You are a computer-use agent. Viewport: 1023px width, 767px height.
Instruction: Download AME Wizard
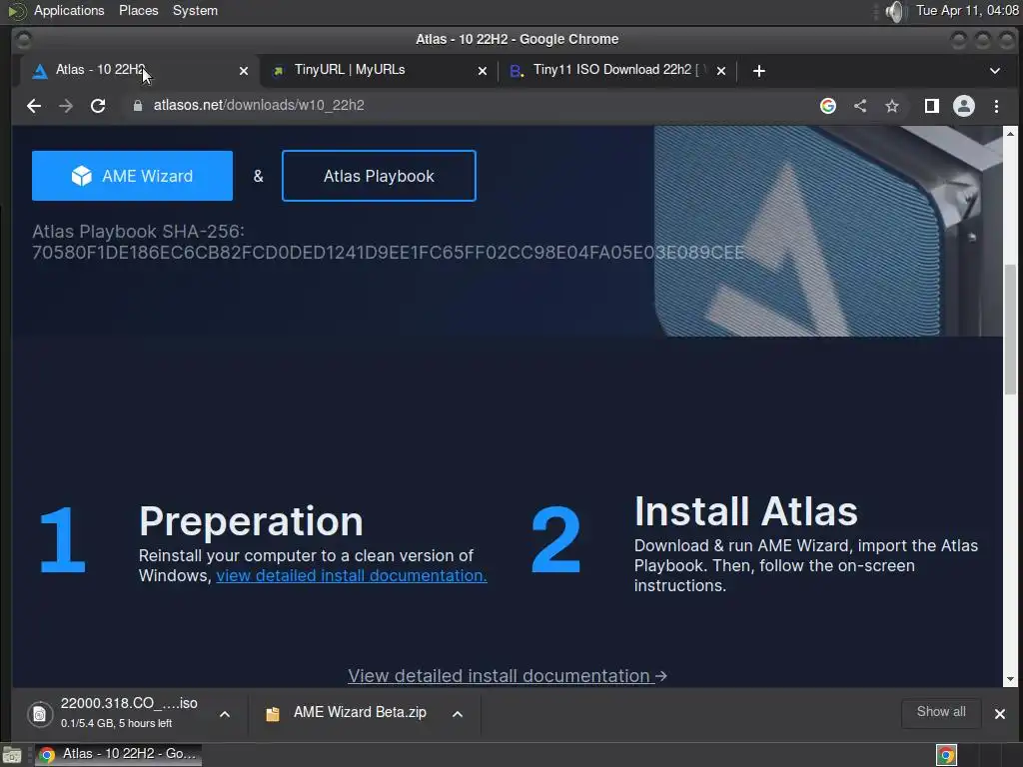click(132, 176)
